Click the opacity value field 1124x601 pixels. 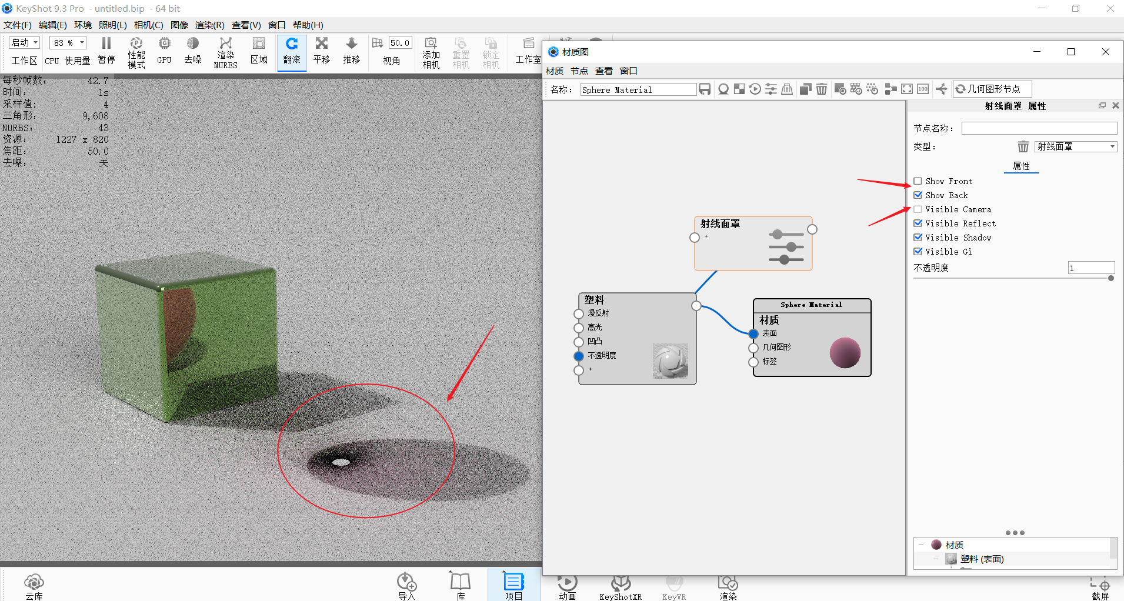[1091, 268]
